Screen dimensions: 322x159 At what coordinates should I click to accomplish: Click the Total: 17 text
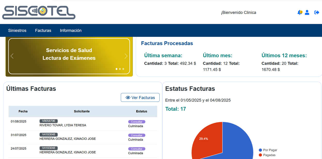[176, 109]
